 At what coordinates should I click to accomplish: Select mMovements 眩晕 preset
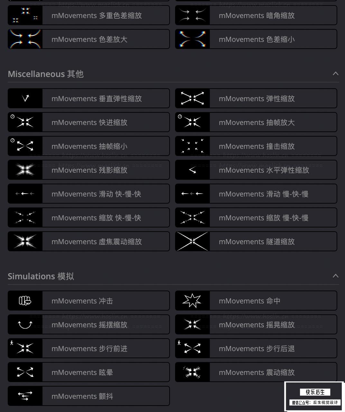89,372
